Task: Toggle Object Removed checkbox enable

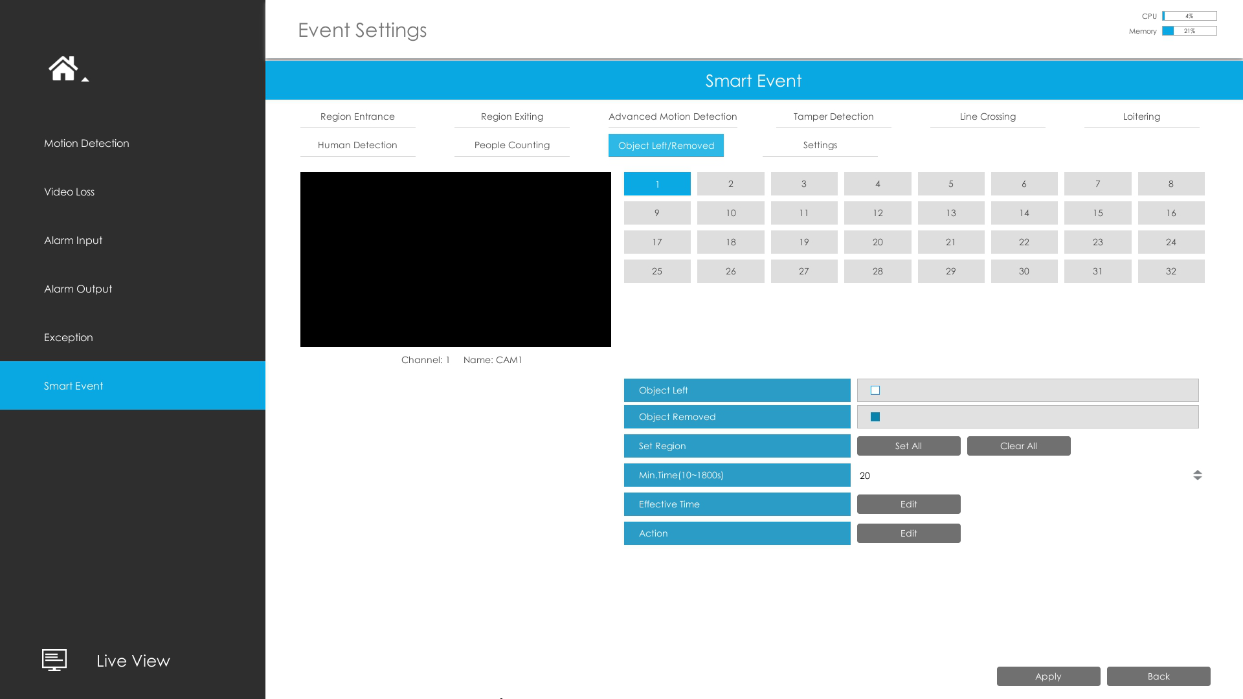Action: (875, 417)
